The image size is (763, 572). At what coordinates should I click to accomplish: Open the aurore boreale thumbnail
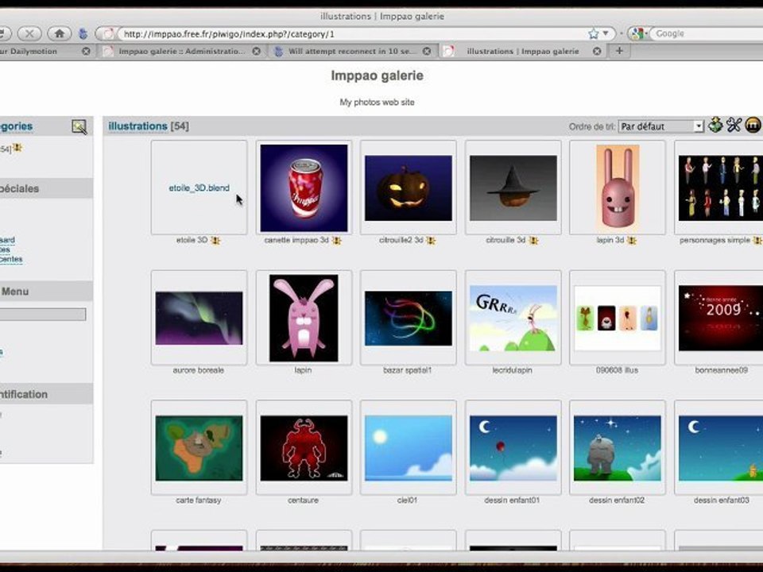click(199, 318)
